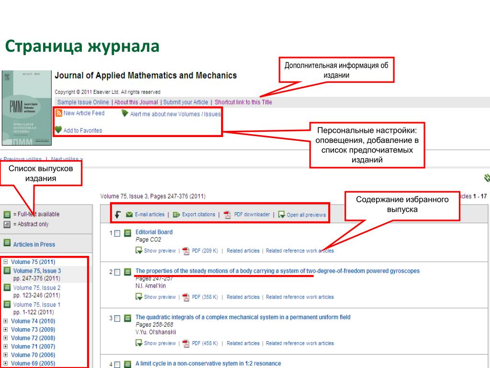Viewport: 490px width, 368px height.
Task: Open Export citations option
Action: pos(199,215)
